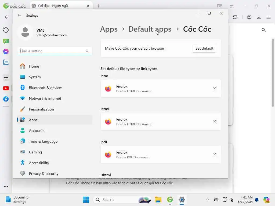Click the volume tray icon
The width and height of the screenshot is (275, 206).
tap(231, 200)
